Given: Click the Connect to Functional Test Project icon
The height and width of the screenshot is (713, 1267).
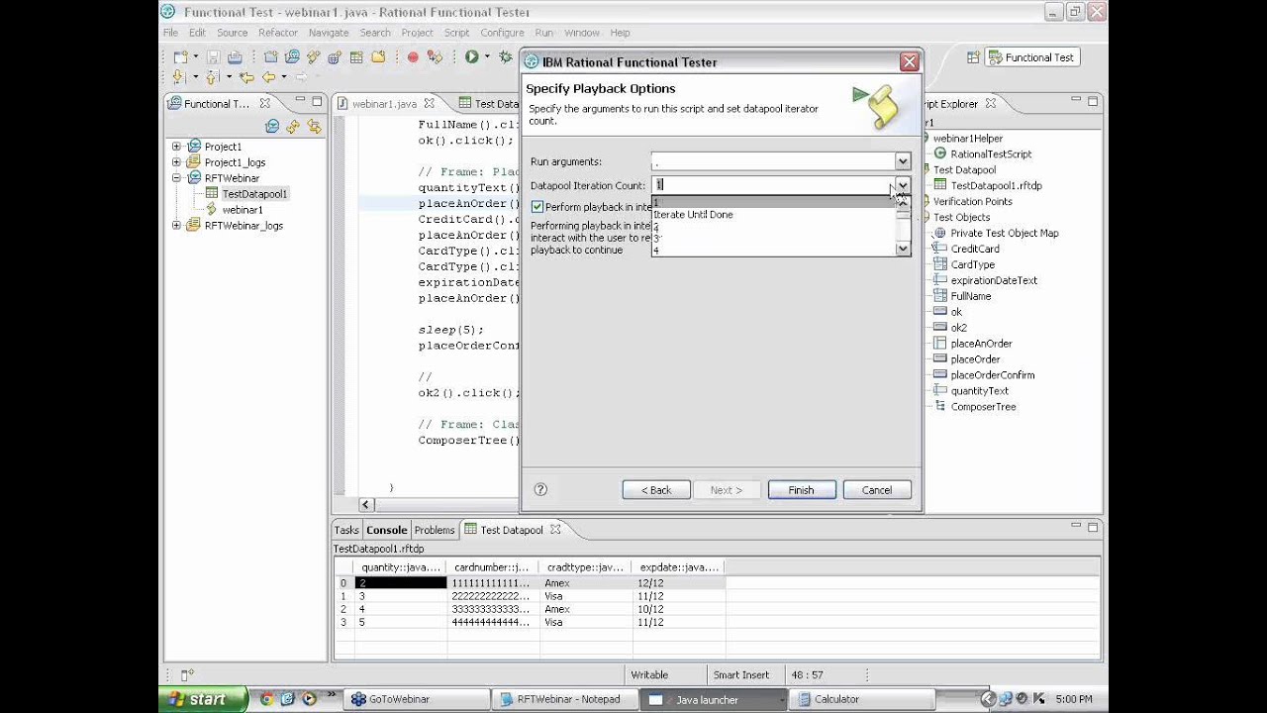Looking at the screenshot, I should [x=292, y=57].
